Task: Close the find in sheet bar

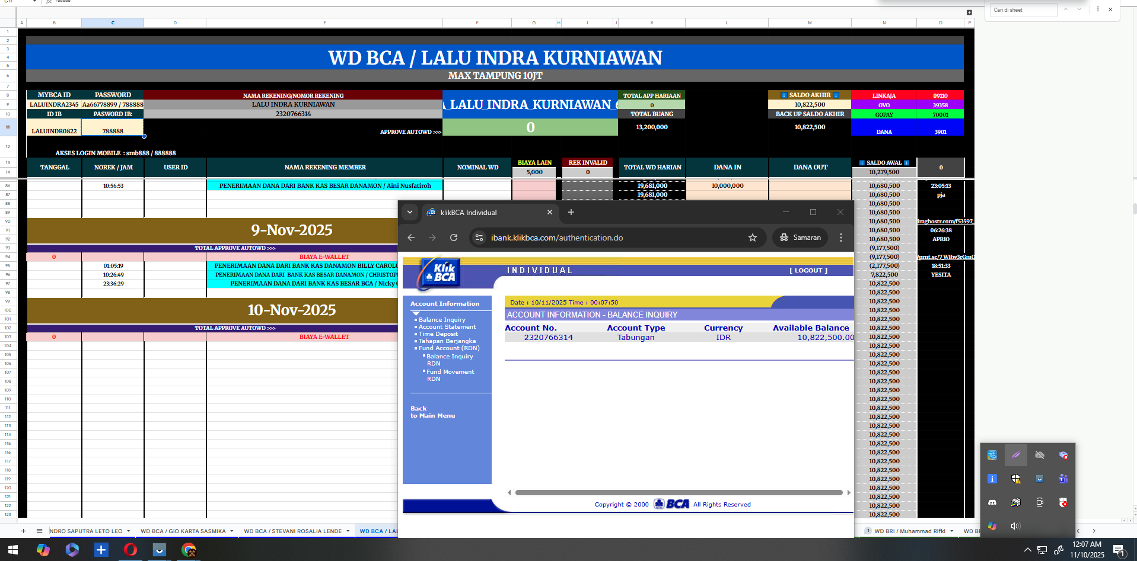Action: click(1110, 9)
